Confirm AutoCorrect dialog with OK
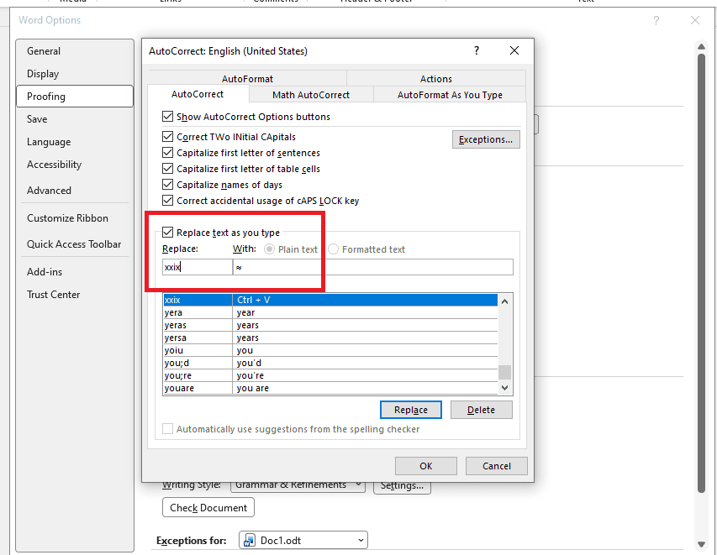 tap(425, 466)
